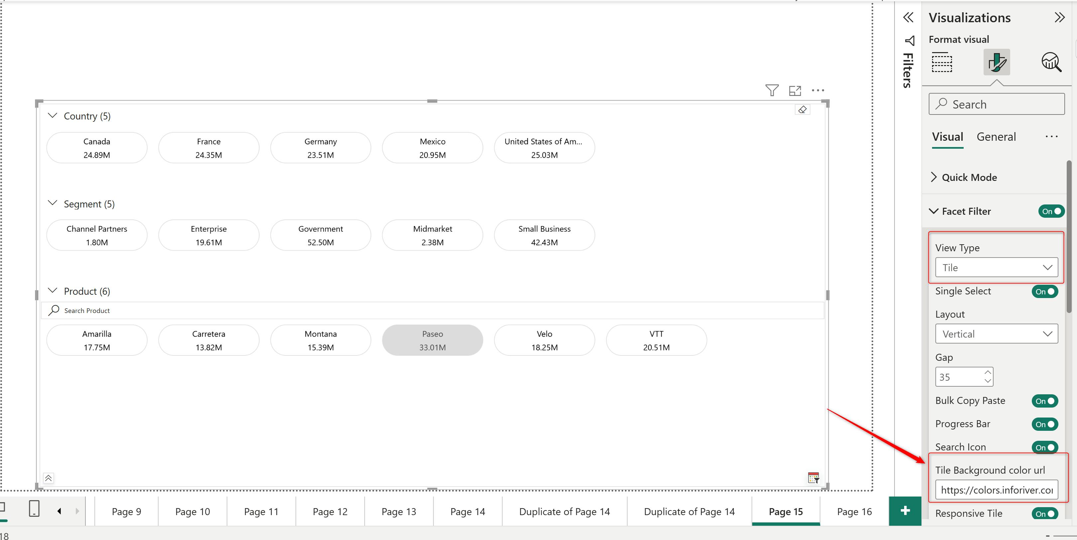The height and width of the screenshot is (540, 1077).
Task: Open the More options ellipsis on visual
Action: coord(818,90)
